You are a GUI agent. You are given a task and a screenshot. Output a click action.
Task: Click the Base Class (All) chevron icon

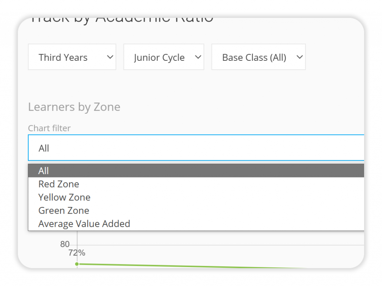click(299, 57)
